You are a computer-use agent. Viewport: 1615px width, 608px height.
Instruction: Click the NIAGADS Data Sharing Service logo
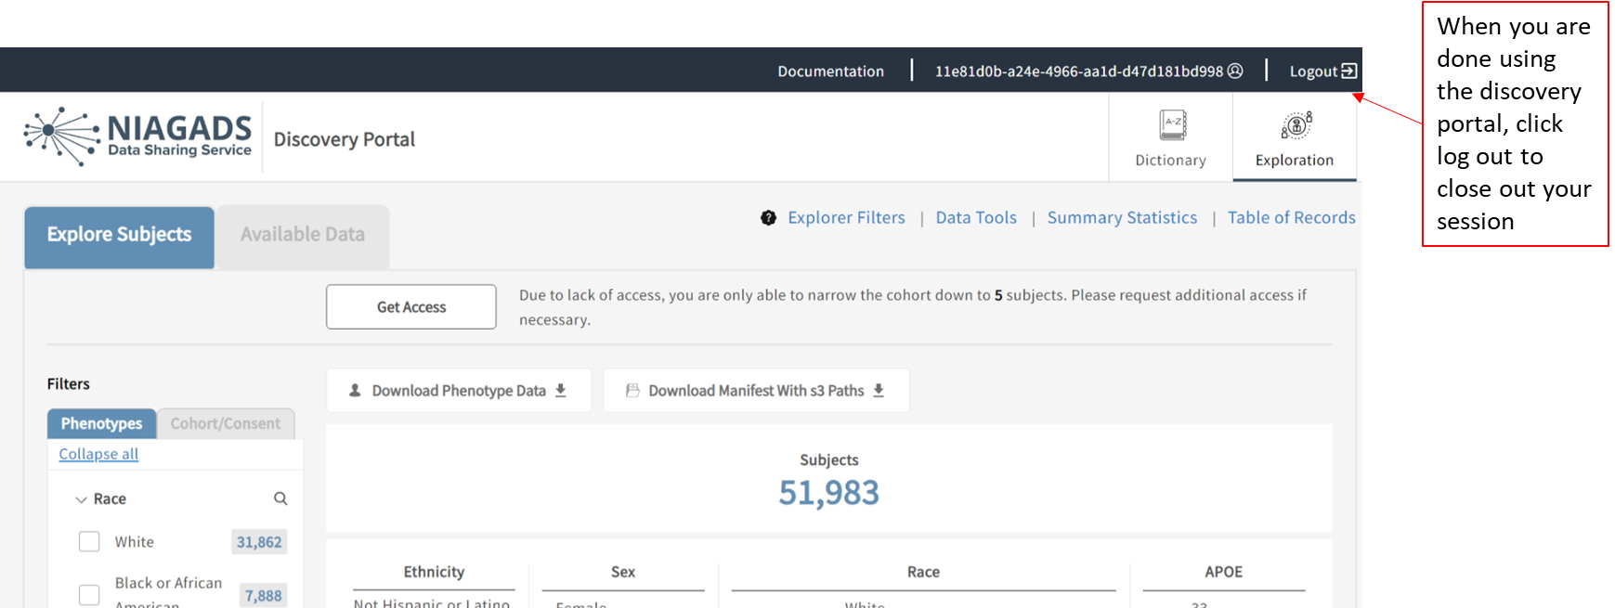pyautogui.click(x=138, y=136)
